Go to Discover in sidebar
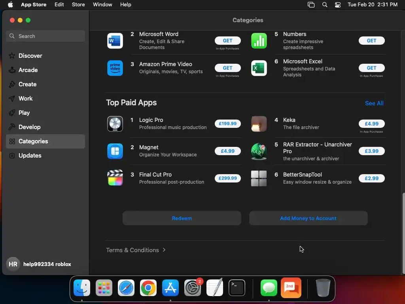Viewport: 405px width, 304px height. point(45,55)
